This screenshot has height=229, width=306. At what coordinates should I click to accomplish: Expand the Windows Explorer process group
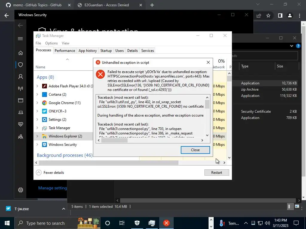[37, 136]
